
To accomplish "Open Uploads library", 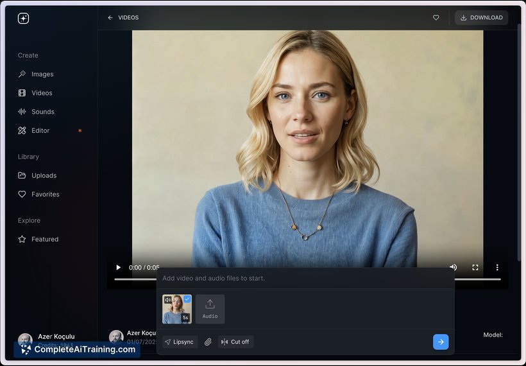I will [37, 175].
